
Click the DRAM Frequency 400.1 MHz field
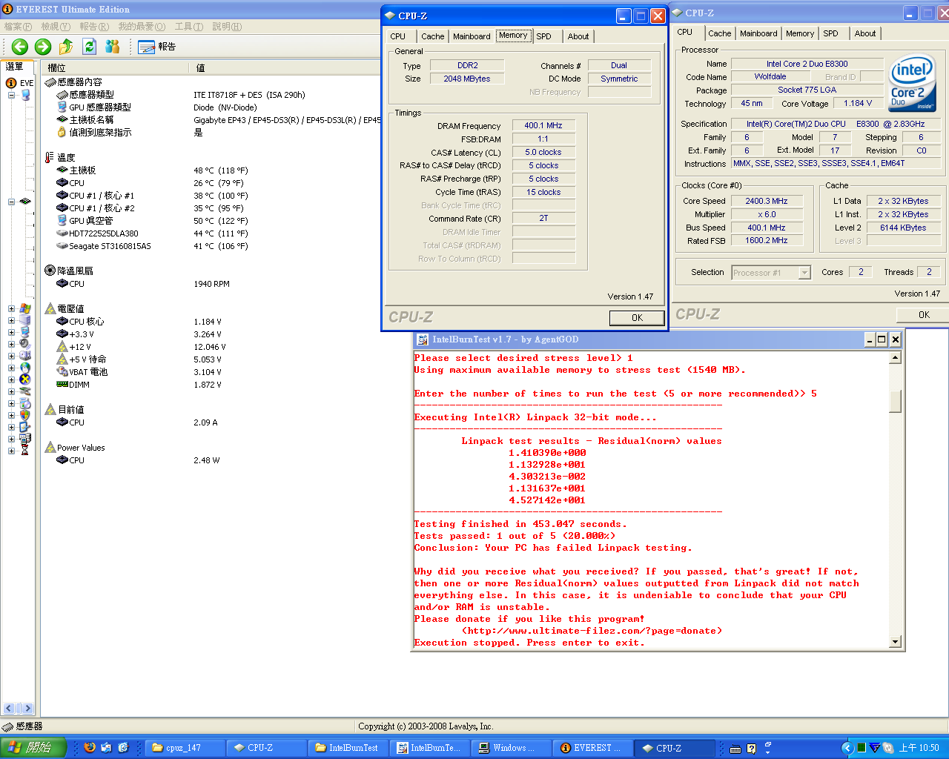(x=543, y=125)
